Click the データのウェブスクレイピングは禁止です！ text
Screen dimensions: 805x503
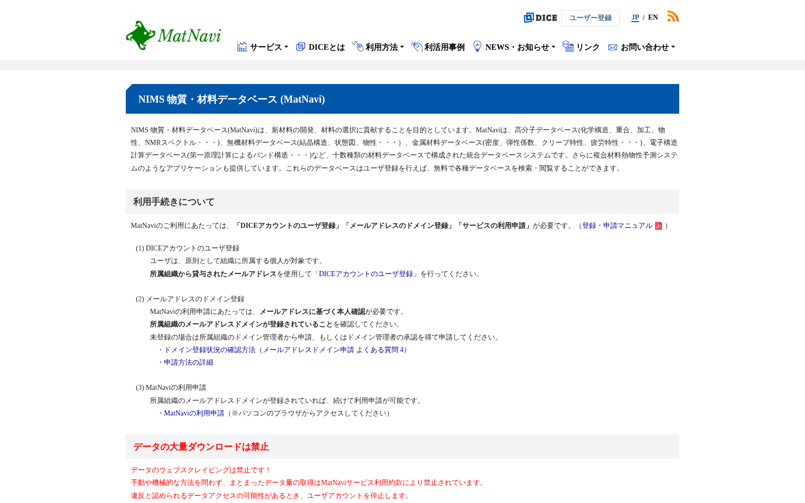coord(201,470)
